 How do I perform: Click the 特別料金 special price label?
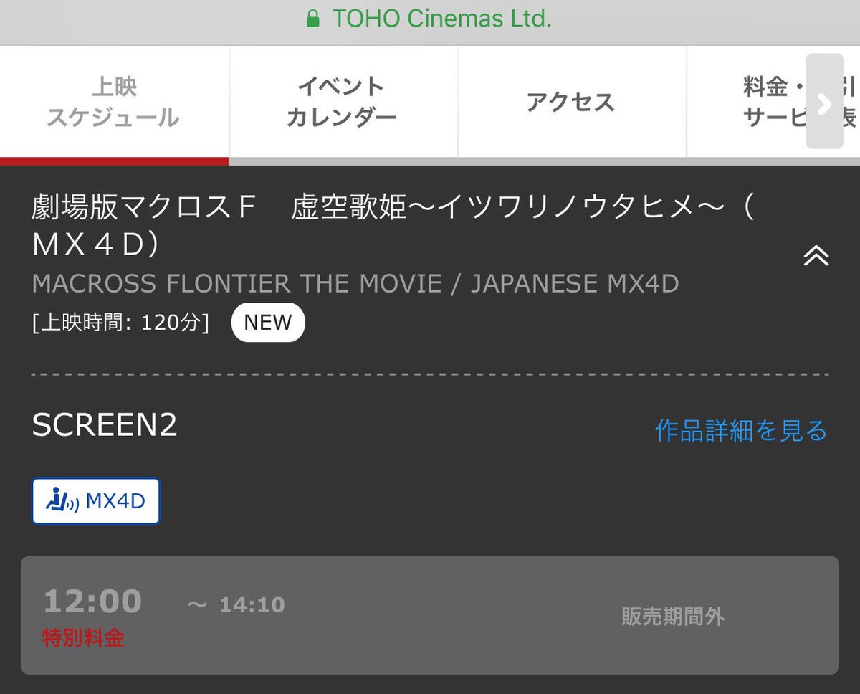[x=83, y=638]
